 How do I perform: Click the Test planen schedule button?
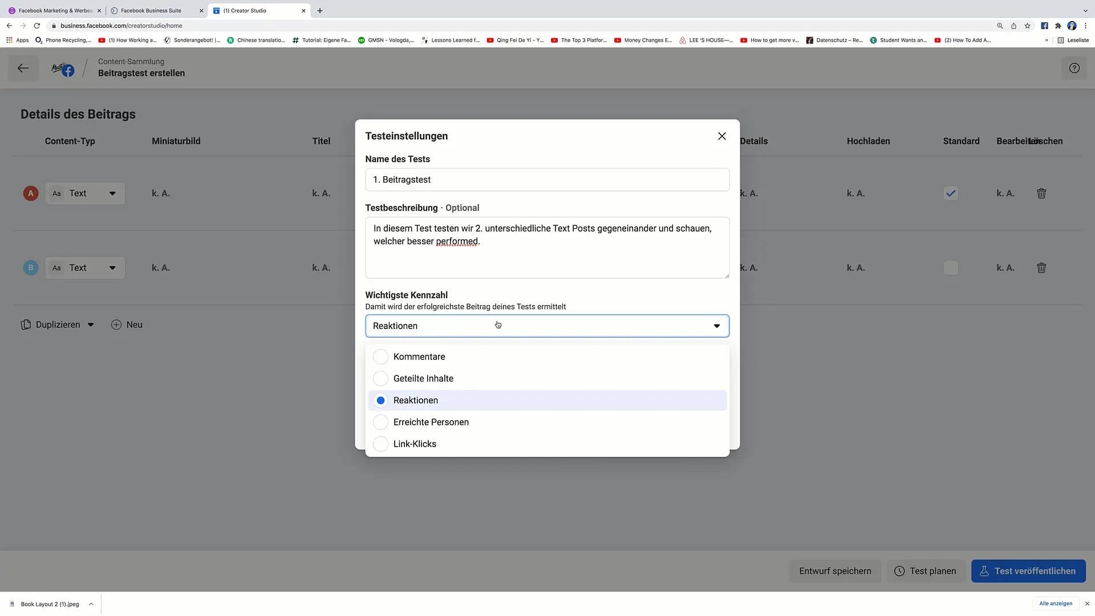[x=926, y=571]
